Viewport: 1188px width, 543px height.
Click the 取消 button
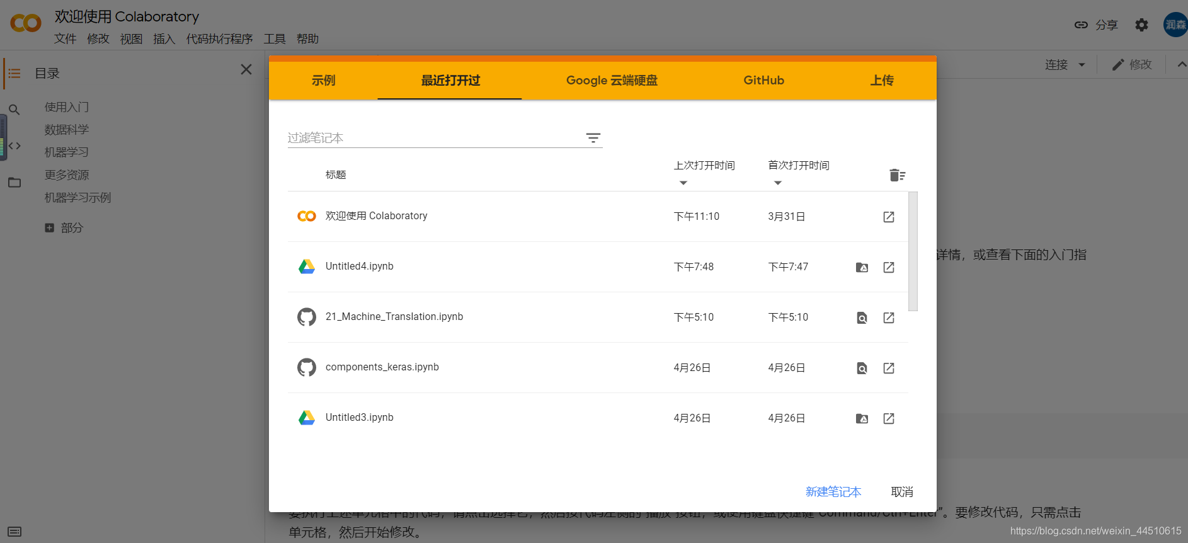pos(902,491)
